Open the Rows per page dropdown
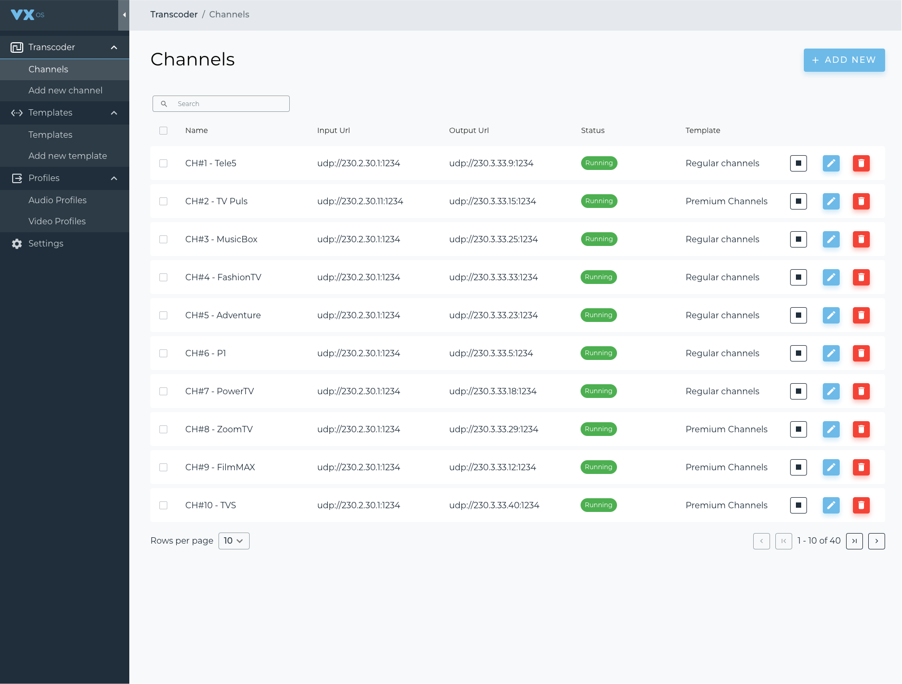Viewport: 902px width, 684px height. pyautogui.click(x=234, y=541)
